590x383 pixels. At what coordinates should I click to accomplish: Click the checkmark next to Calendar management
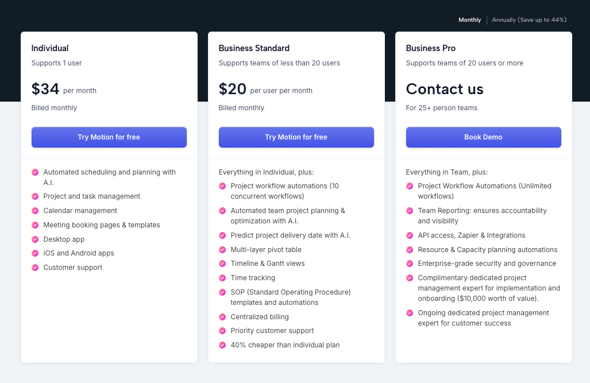(35, 211)
